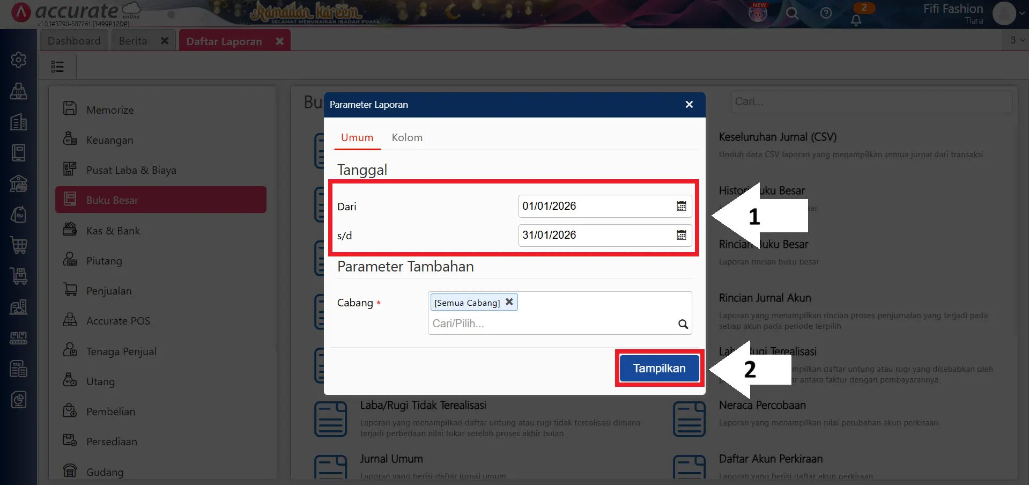Switch to the Kolom tab
Screen dimensions: 1029x485
(406, 138)
